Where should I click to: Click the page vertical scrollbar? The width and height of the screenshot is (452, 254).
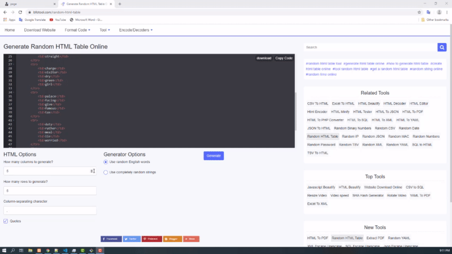(450, 112)
